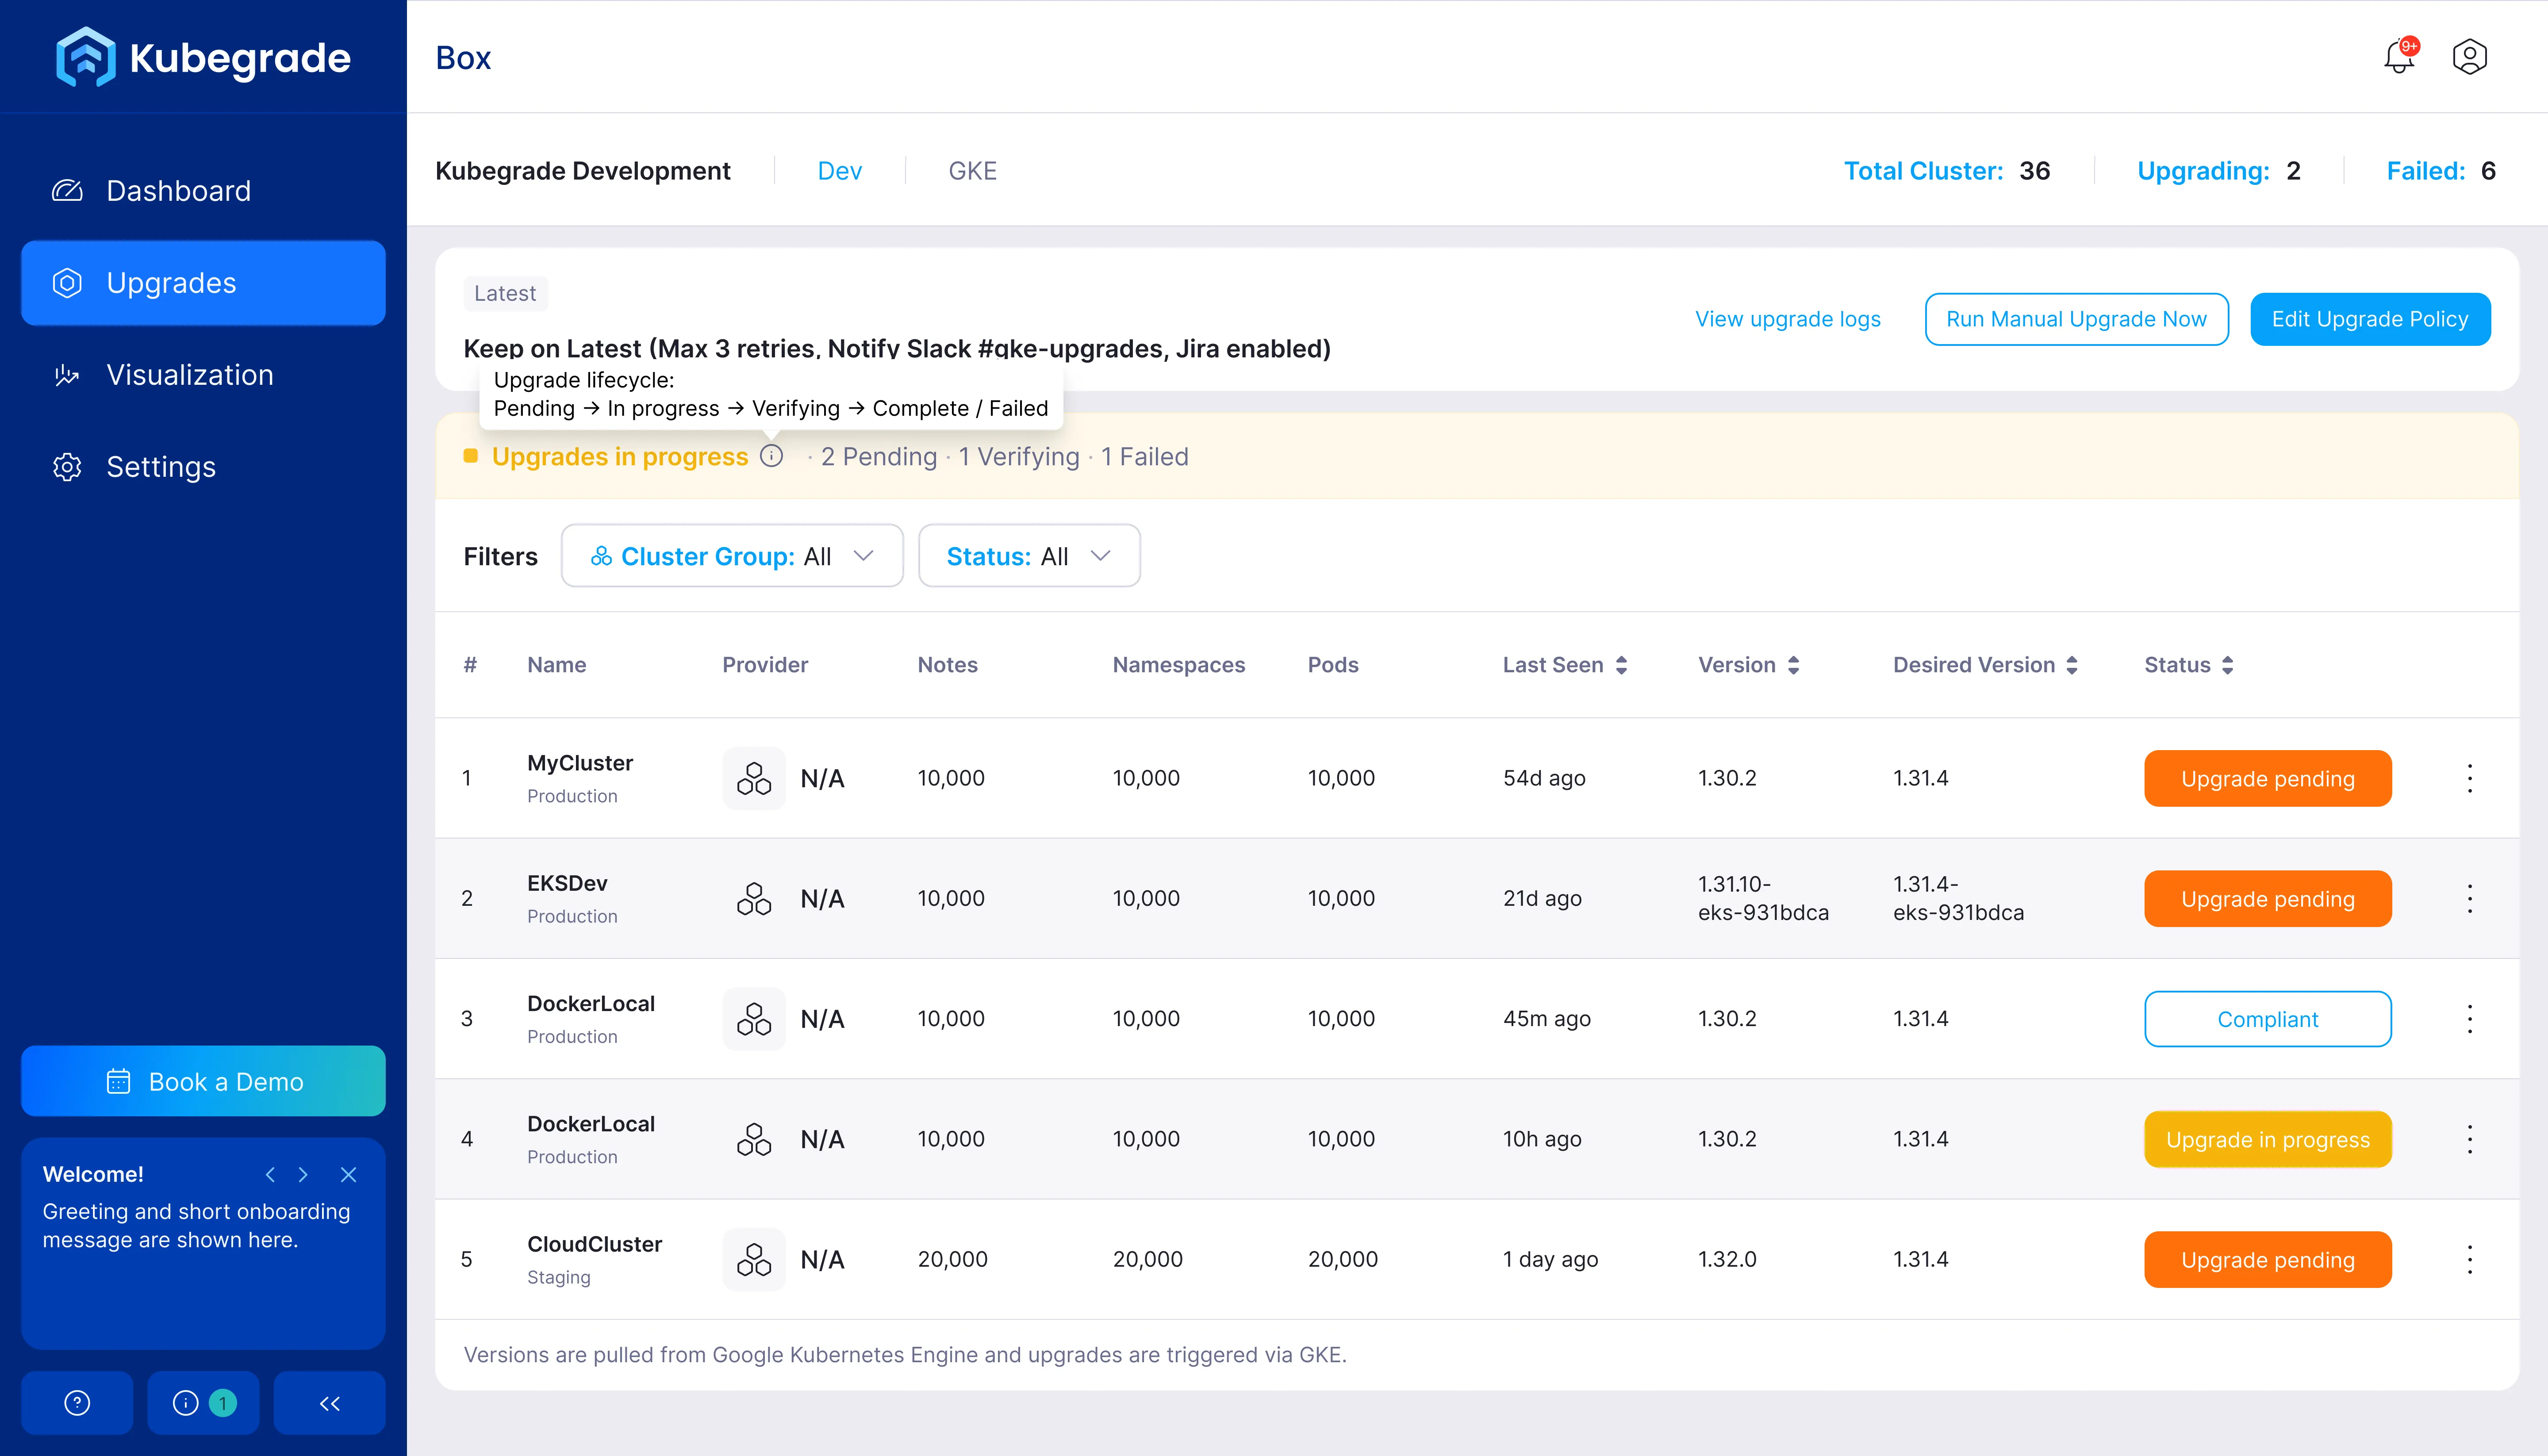The width and height of the screenshot is (2548, 1456).
Task: Click Edit Upgrade Policy button
Action: [x=2370, y=319]
